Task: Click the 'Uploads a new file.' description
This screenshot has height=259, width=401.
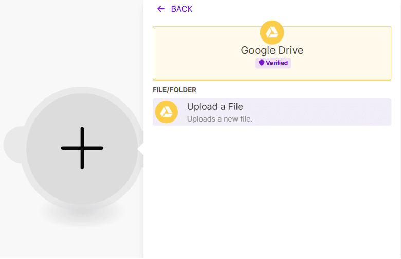Action: click(220, 119)
